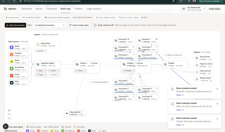Click the Compute 1 tool chip
Screen dimensions: 225x132
click(128, 71)
